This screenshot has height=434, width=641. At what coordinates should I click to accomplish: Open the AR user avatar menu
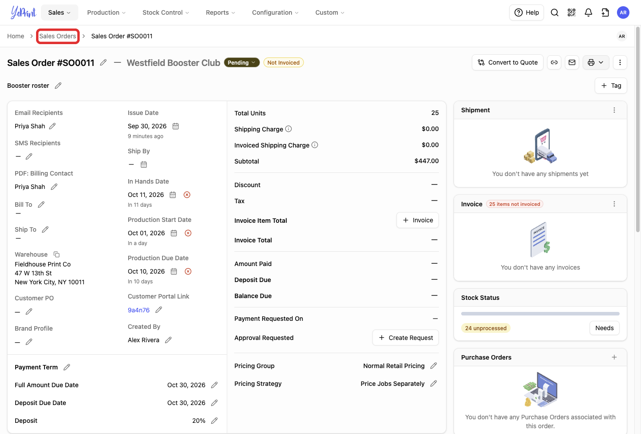[x=623, y=12]
